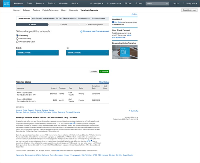Click the 06/21/2019 completion date
This screenshot has height=163, width=200.
tap(96, 100)
